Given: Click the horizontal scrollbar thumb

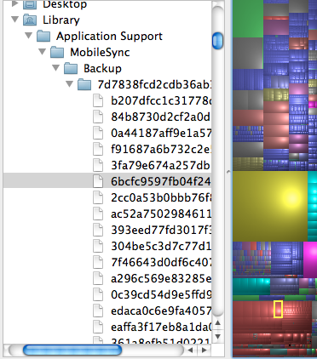Looking at the screenshot, I should click(72, 350).
